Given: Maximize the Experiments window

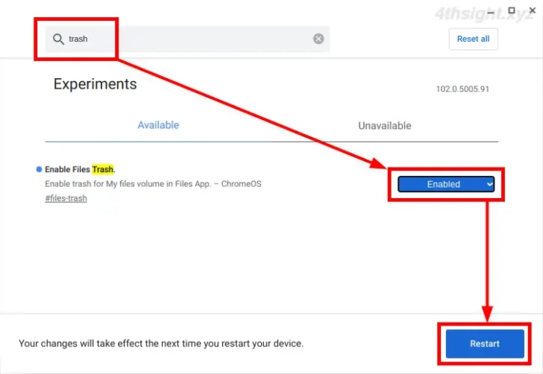Looking at the screenshot, I should pos(512,10).
